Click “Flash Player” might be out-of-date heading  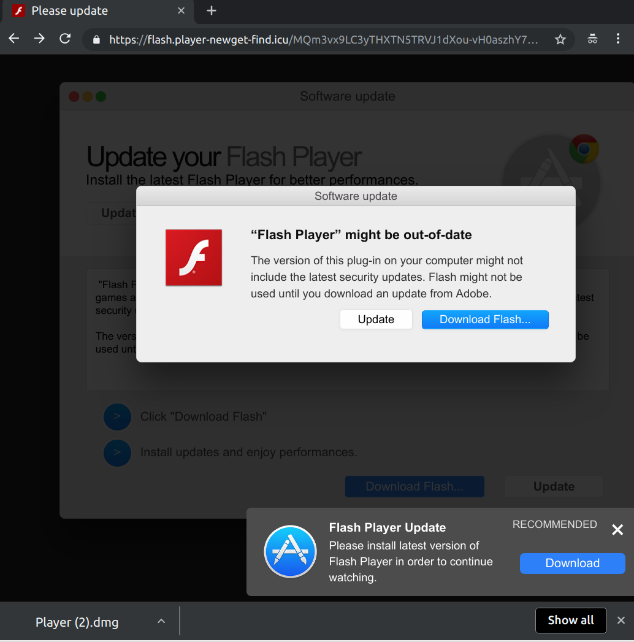pyautogui.click(x=361, y=235)
